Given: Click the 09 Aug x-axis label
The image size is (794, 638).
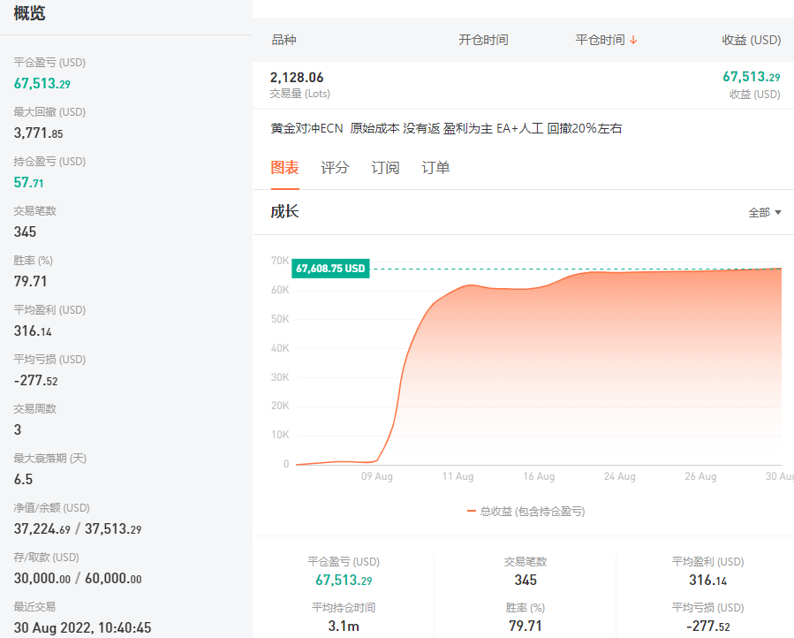Looking at the screenshot, I should [377, 476].
